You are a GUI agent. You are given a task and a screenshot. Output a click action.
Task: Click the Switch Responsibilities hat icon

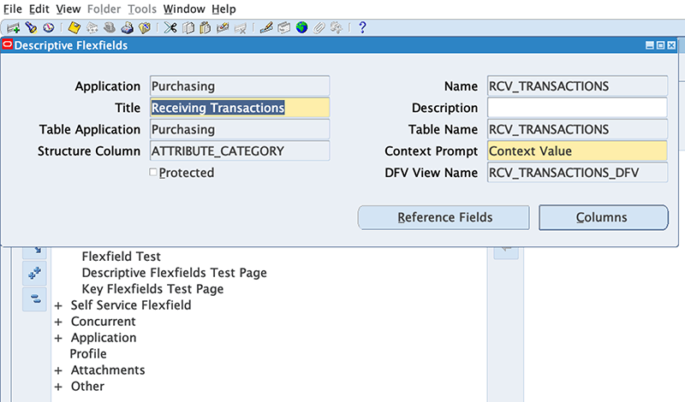(x=110, y=28)
